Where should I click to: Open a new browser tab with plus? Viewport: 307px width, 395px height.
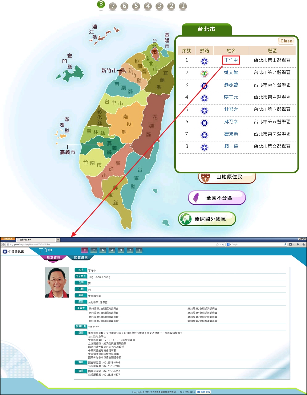tap(58, 239)
